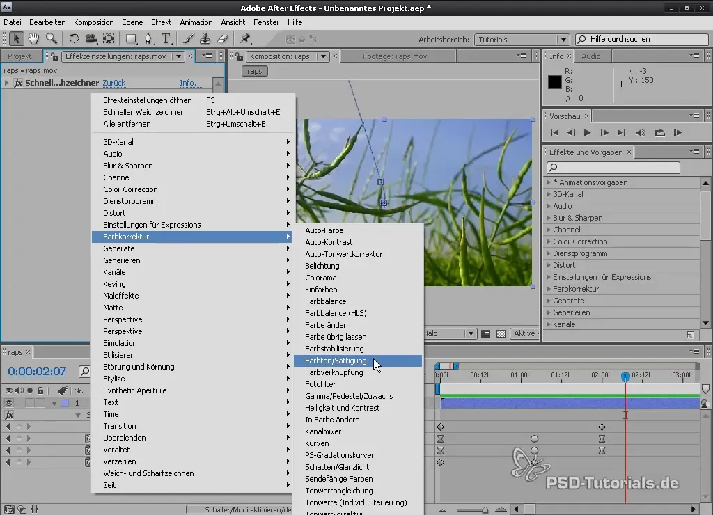Screen dimensions: 713x515
Task: Open the Komposition raps dropdown arrow
Action: click(323, 56)
